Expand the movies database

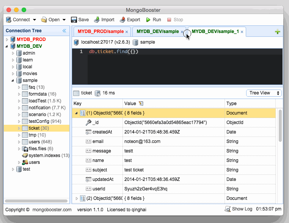13,74
